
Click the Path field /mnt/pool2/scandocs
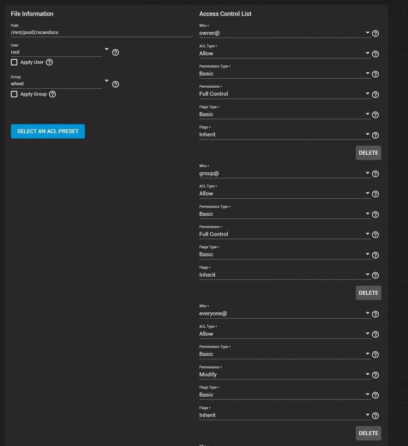click(101, 32)
